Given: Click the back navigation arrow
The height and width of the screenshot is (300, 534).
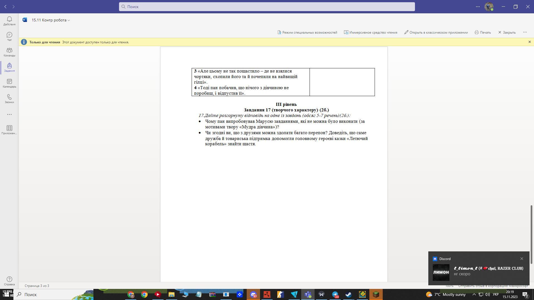Looking at the screenshot, I should [x=5, y=6].
